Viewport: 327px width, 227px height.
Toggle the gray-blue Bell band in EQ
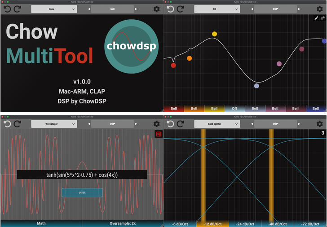point(255,109)
